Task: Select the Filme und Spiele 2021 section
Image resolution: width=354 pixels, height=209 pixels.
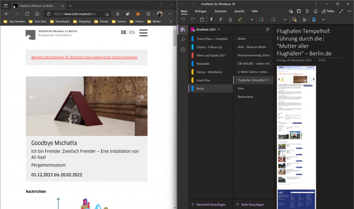Action: click(x=211, y=55)
